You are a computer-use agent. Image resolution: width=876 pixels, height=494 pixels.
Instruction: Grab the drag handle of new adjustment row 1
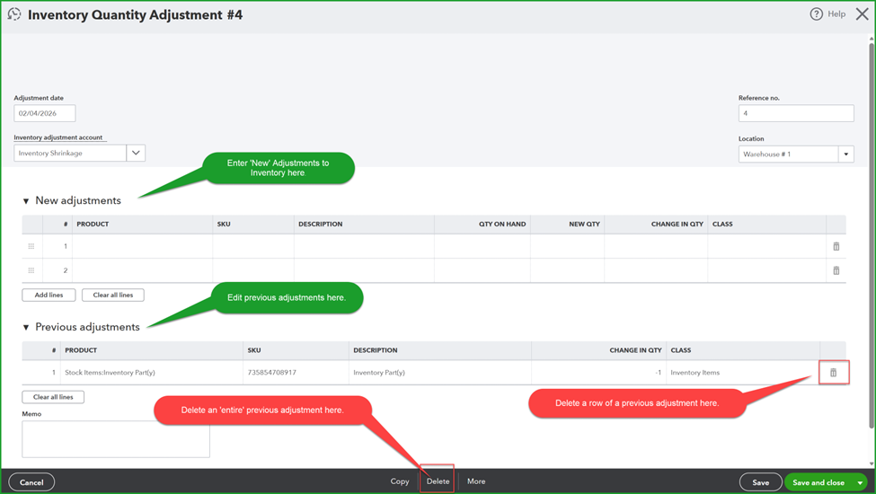pyautogui.click(x=31, y=246)
